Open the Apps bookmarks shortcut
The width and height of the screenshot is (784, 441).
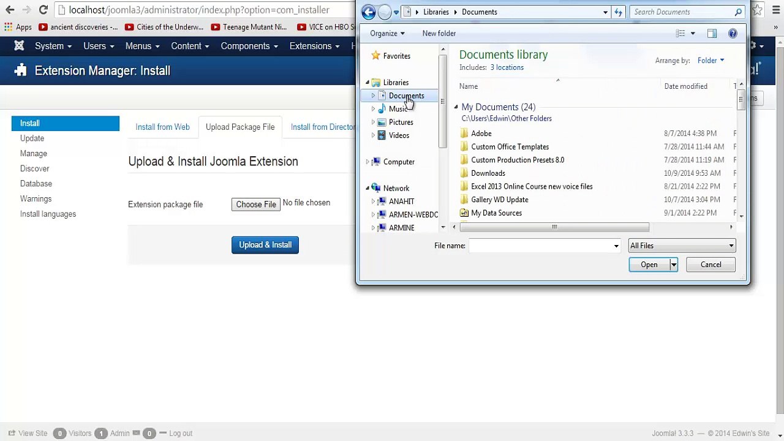pyautogui.click(x=18, y=27)
